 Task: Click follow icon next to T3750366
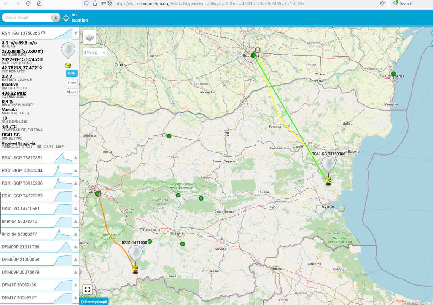43,33
